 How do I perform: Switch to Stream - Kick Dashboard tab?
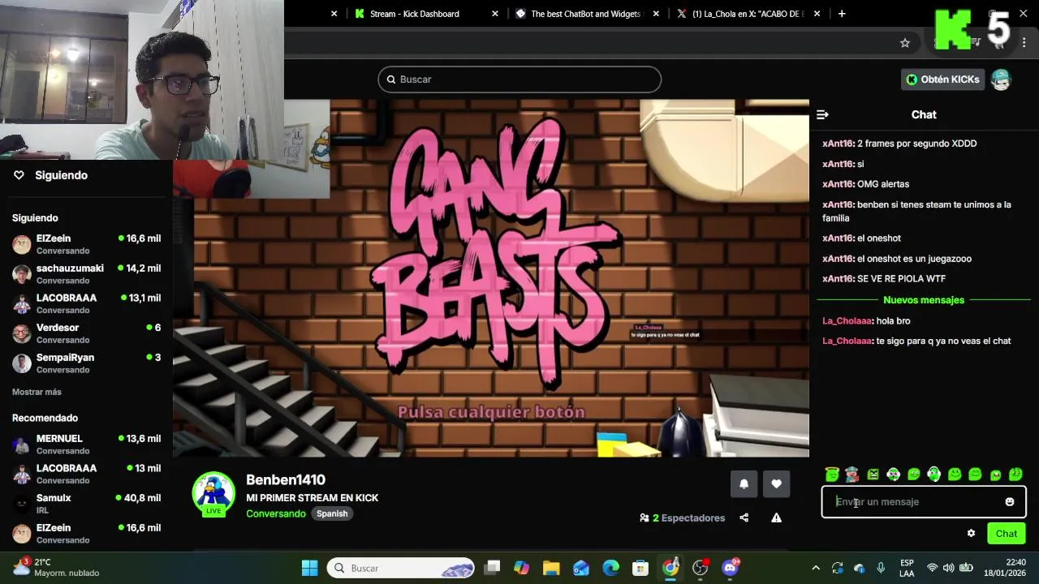click(414, 14)
